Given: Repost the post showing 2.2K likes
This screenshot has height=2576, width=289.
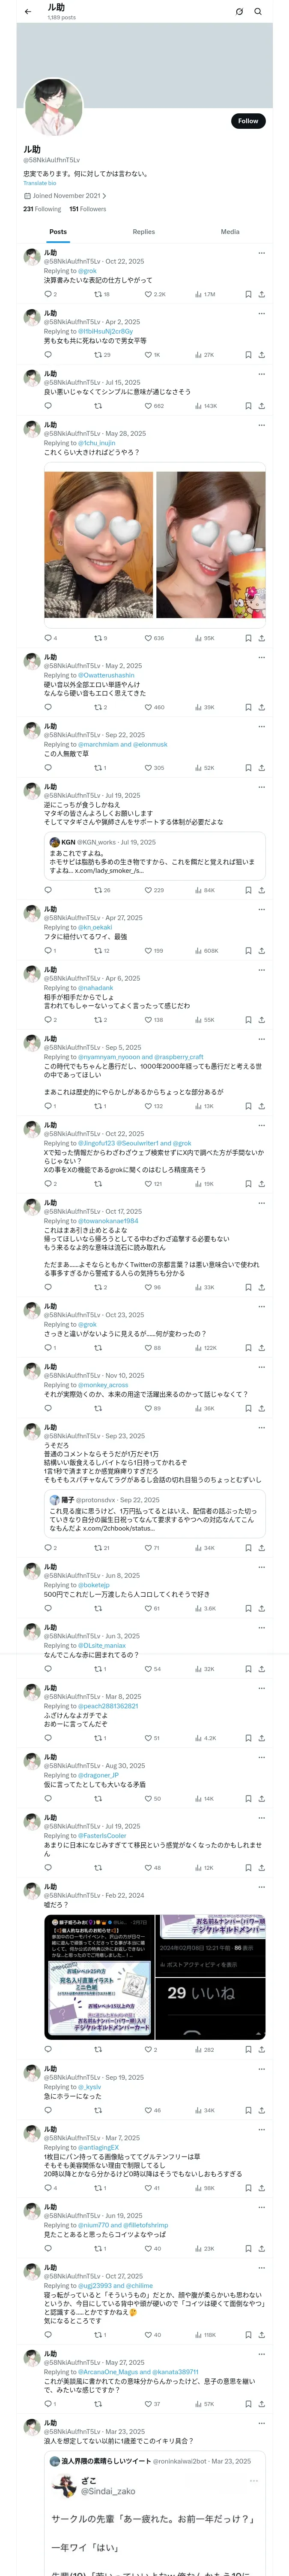Looking at the screenshot, I should (x=98, y=294).
